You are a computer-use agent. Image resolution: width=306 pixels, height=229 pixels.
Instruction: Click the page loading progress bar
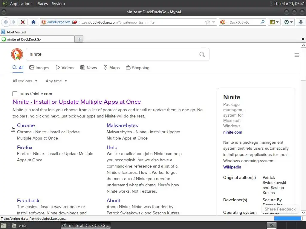(x=288, y=219)
